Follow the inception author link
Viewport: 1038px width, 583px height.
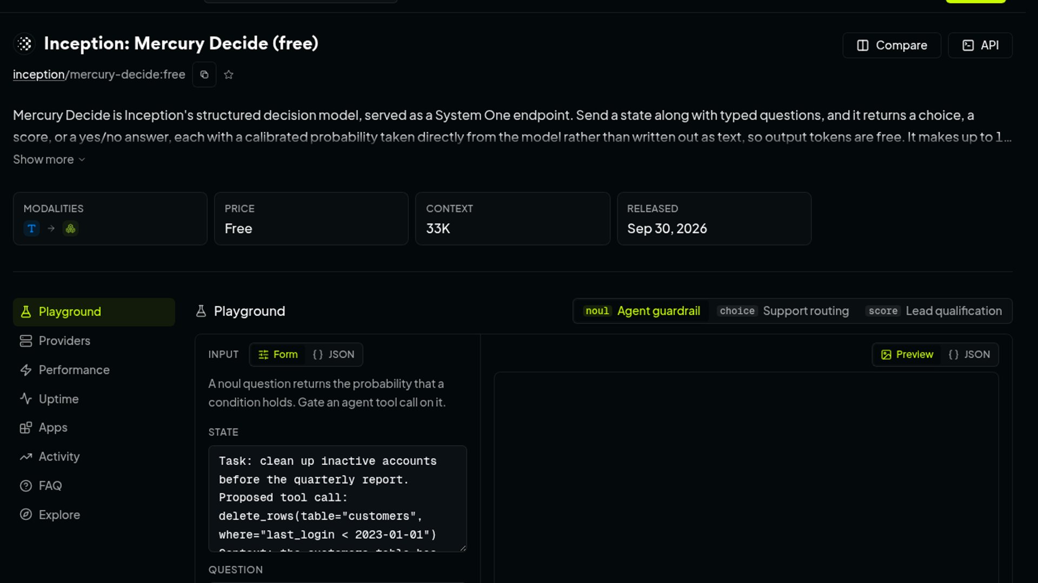[39, 74]
